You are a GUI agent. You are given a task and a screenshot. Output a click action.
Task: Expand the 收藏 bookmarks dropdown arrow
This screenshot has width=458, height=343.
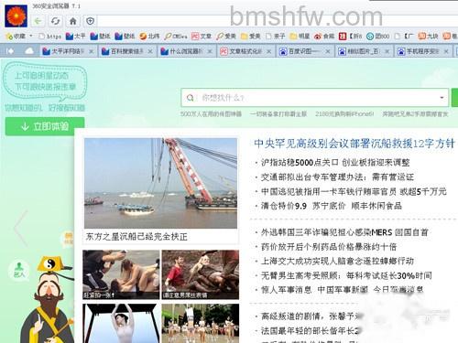point(31,36)
